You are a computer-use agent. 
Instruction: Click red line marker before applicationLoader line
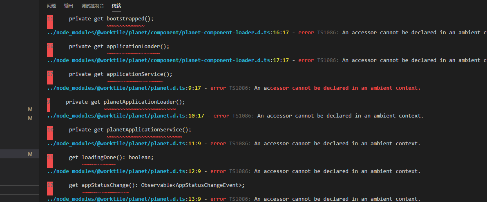(x=50, y=50)
